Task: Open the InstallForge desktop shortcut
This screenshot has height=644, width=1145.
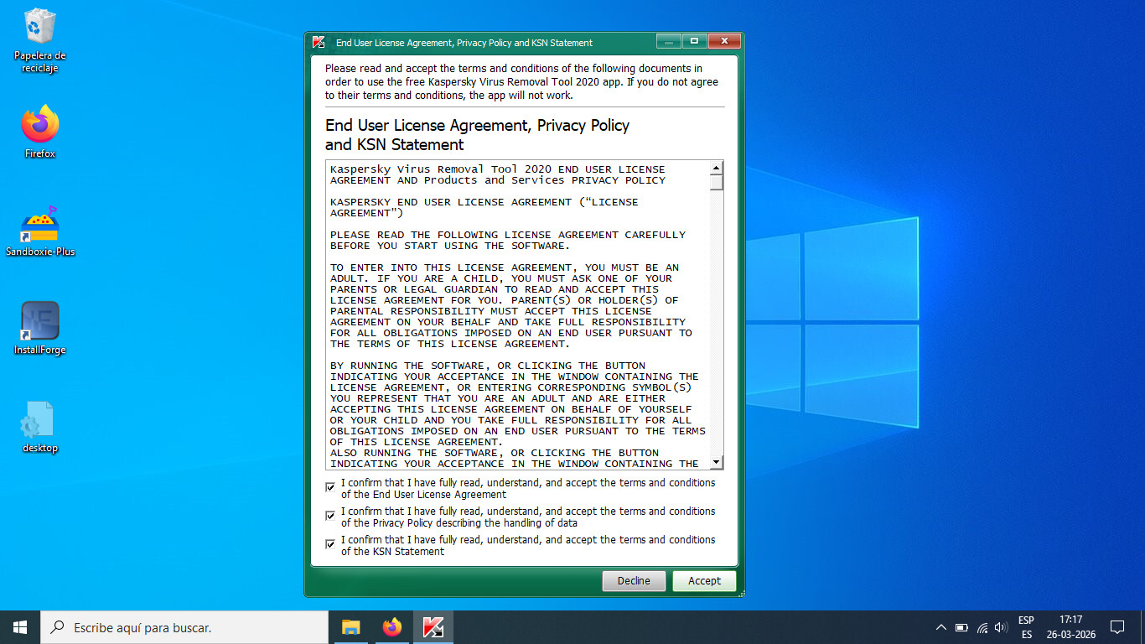Action: (39, 322)
